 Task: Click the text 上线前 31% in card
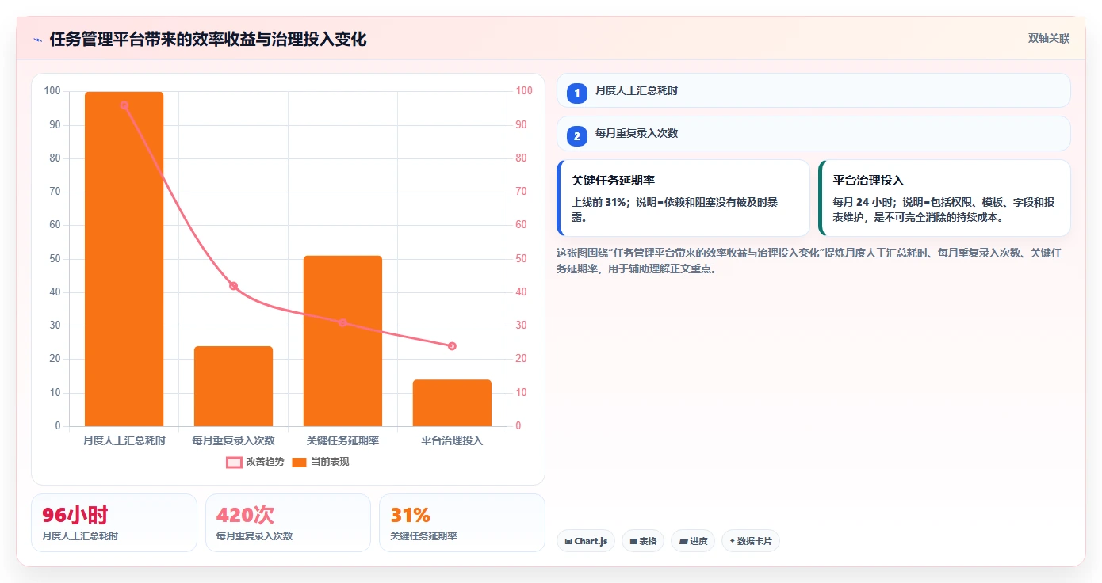[x=599, y=202]
